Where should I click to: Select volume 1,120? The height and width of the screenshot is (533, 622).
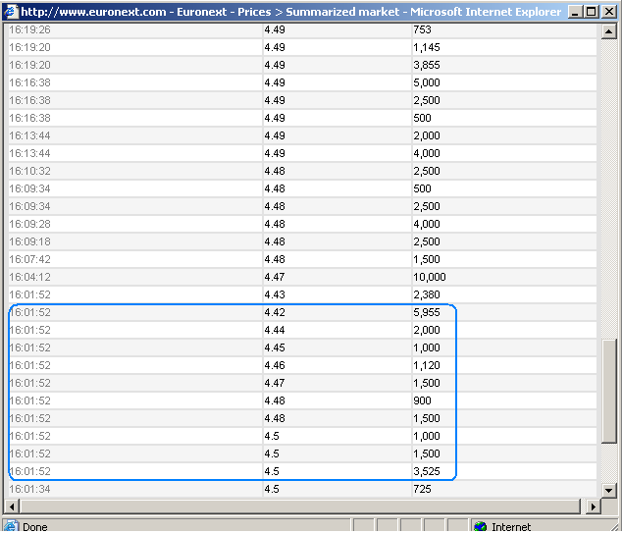(x=427, y=365)
